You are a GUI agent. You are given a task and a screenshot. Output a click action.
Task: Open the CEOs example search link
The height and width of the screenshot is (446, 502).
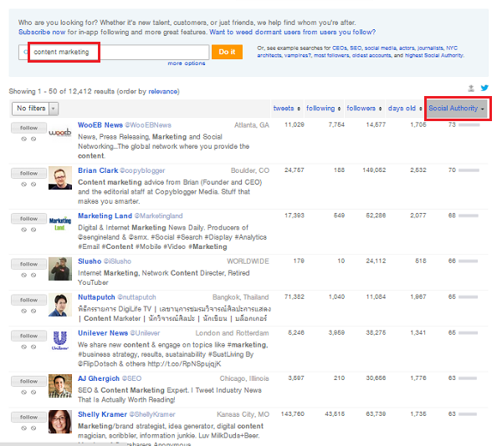(x=340, y=48)
